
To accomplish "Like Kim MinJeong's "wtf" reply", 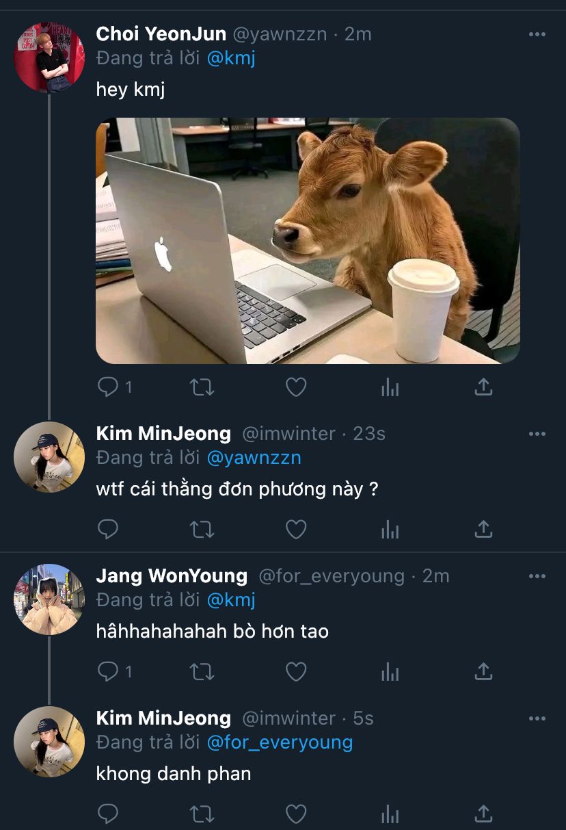I will tap(295, 529).
